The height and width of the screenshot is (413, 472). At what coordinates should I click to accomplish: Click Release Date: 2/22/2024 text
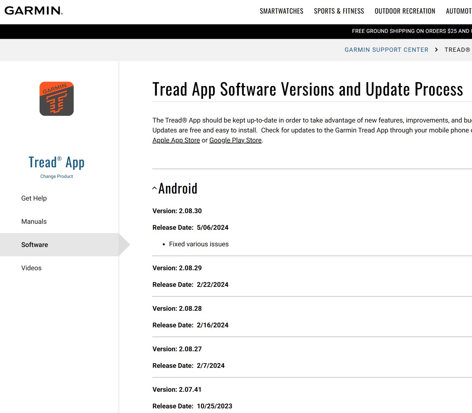190,285
